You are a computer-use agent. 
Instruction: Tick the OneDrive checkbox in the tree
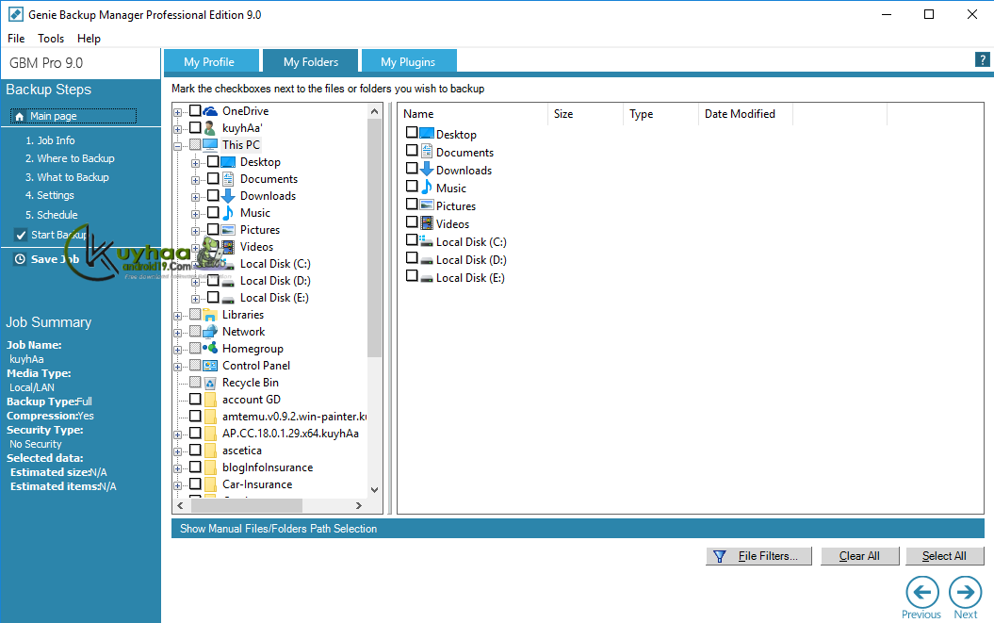point(195,110)
